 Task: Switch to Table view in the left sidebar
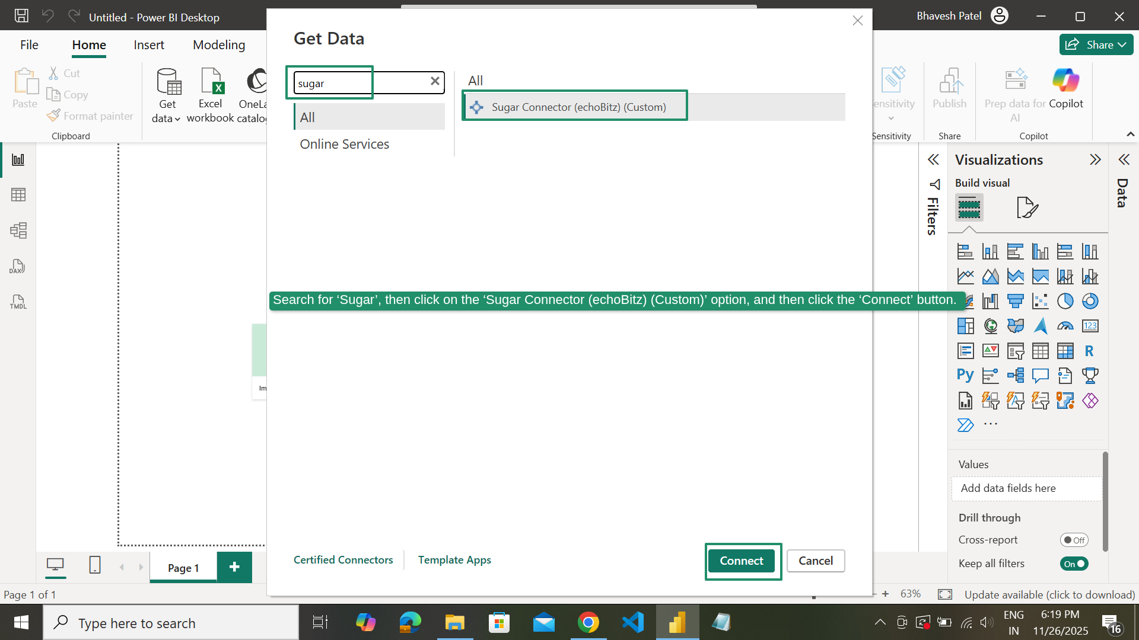[18, 194]
